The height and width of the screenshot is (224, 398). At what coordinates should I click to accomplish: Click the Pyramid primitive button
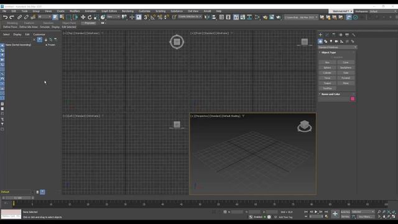pos(346,78)
